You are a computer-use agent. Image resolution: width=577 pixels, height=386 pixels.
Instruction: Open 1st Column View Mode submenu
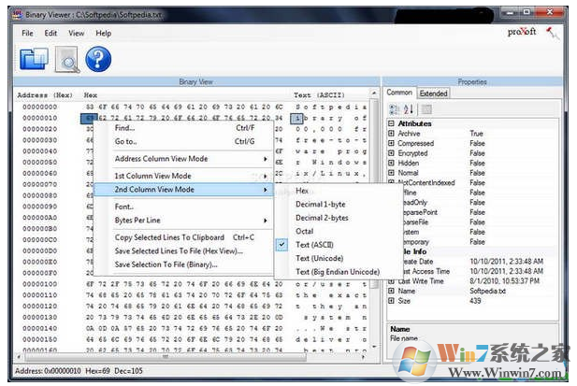(x=184, y=176)
